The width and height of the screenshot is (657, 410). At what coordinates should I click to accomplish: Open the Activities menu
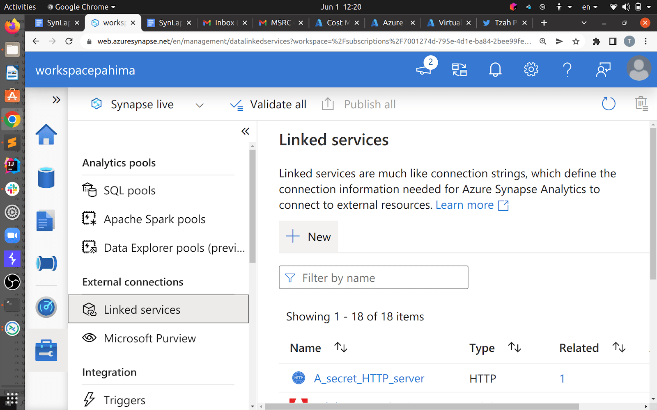19,7
